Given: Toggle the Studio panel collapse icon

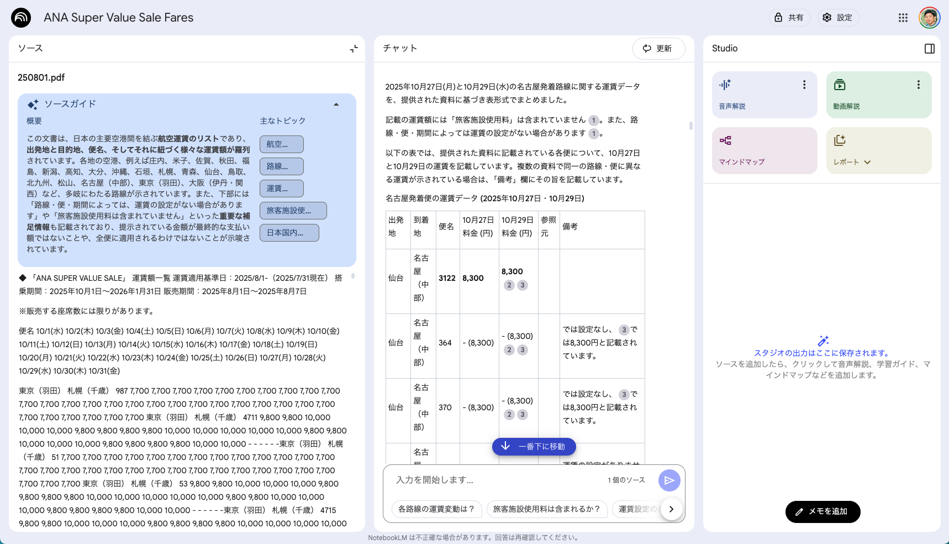Looking at the screenshot, I should point(930,49).
